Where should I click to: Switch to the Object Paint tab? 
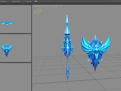(16, 1)
